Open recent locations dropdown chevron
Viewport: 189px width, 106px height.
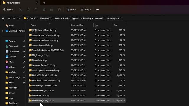click(x=14, y=18)
